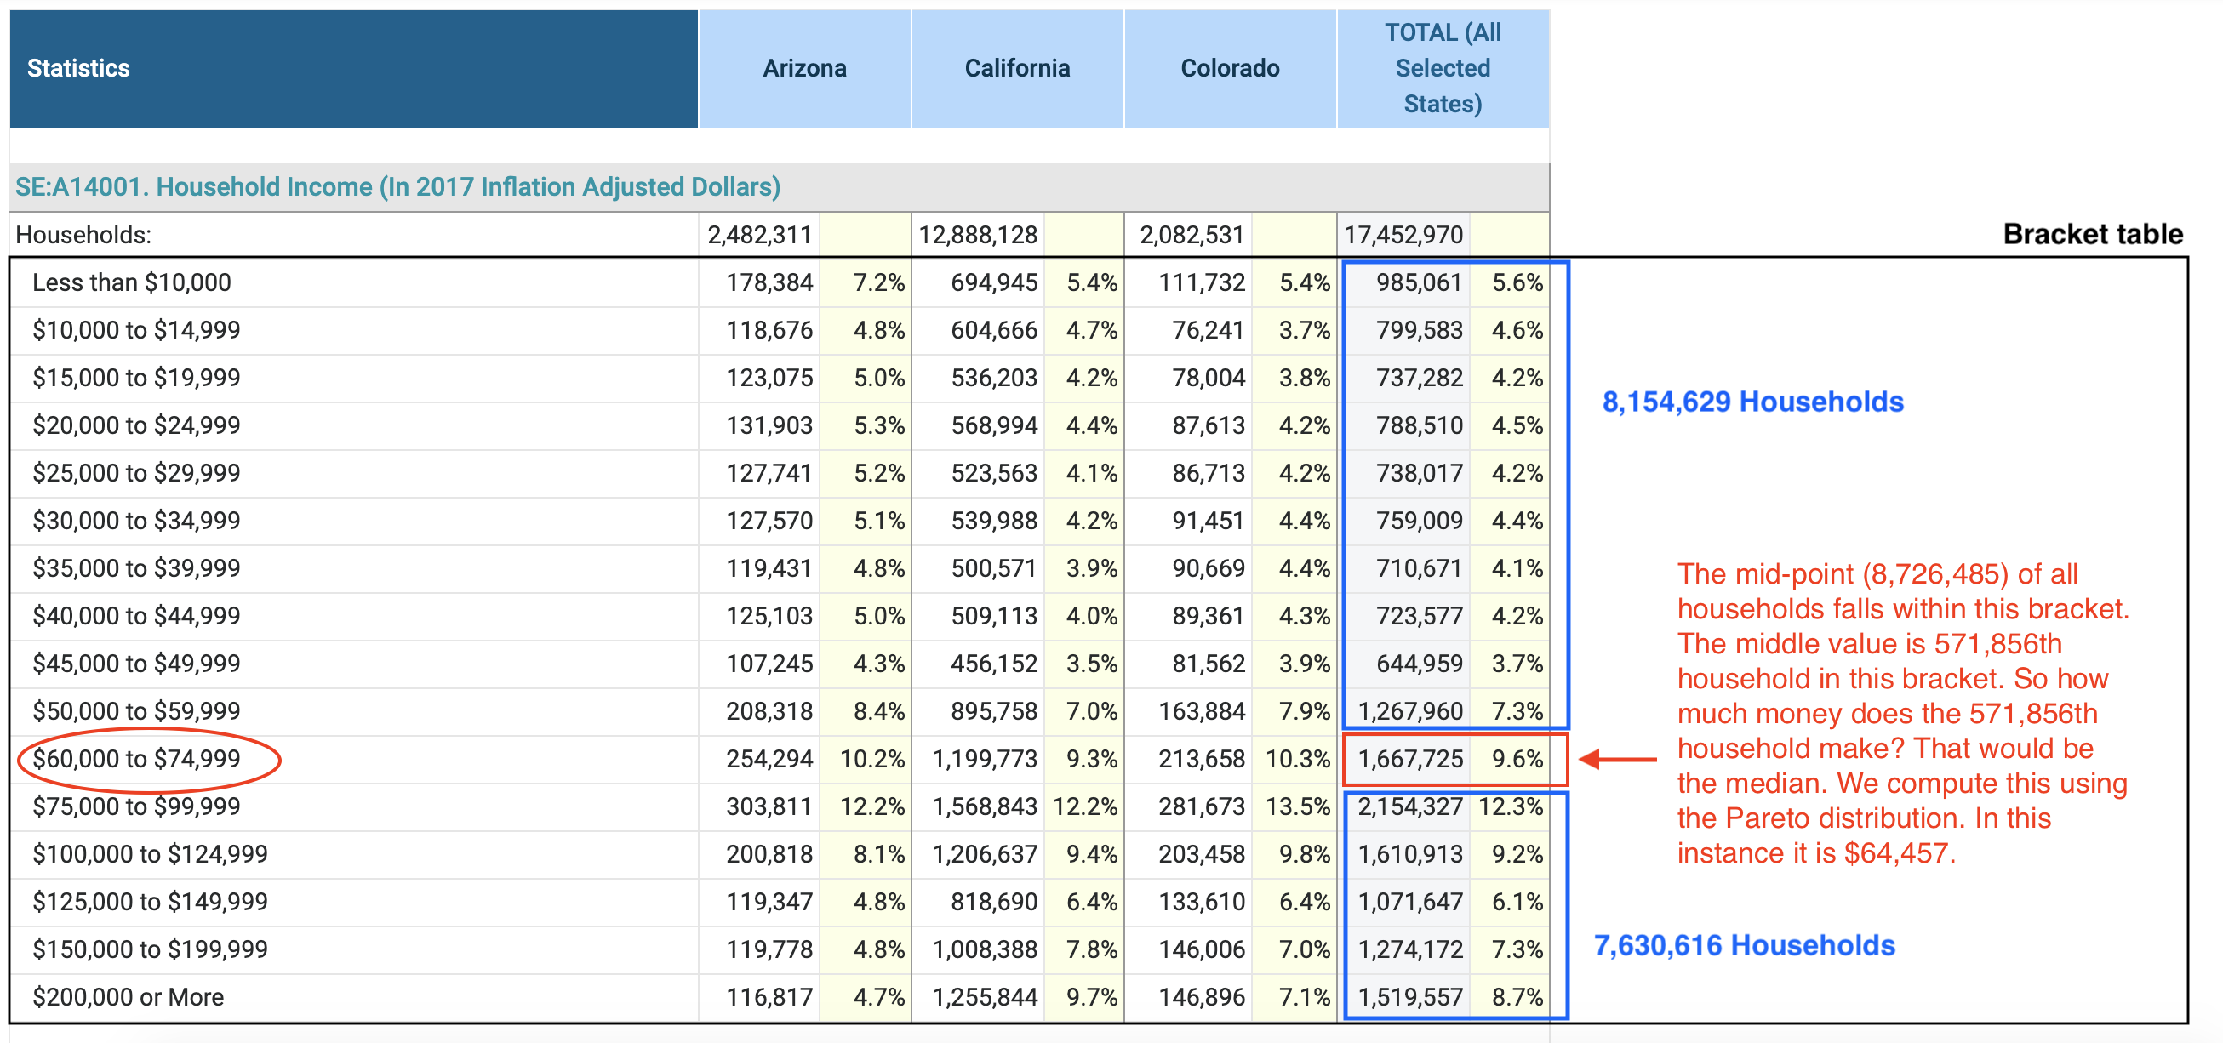Select the $200,000 or More row label

pyautogui.click(x=126, y=996)
